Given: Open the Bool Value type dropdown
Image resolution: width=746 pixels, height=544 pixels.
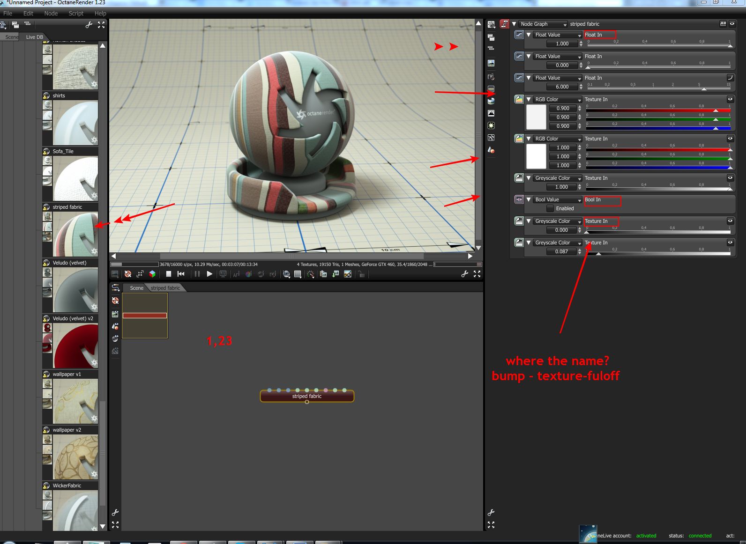Looking at the screenshot, I should 558,199.
